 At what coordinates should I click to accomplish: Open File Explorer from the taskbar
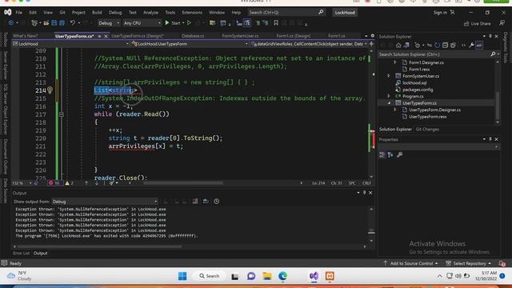267,276
